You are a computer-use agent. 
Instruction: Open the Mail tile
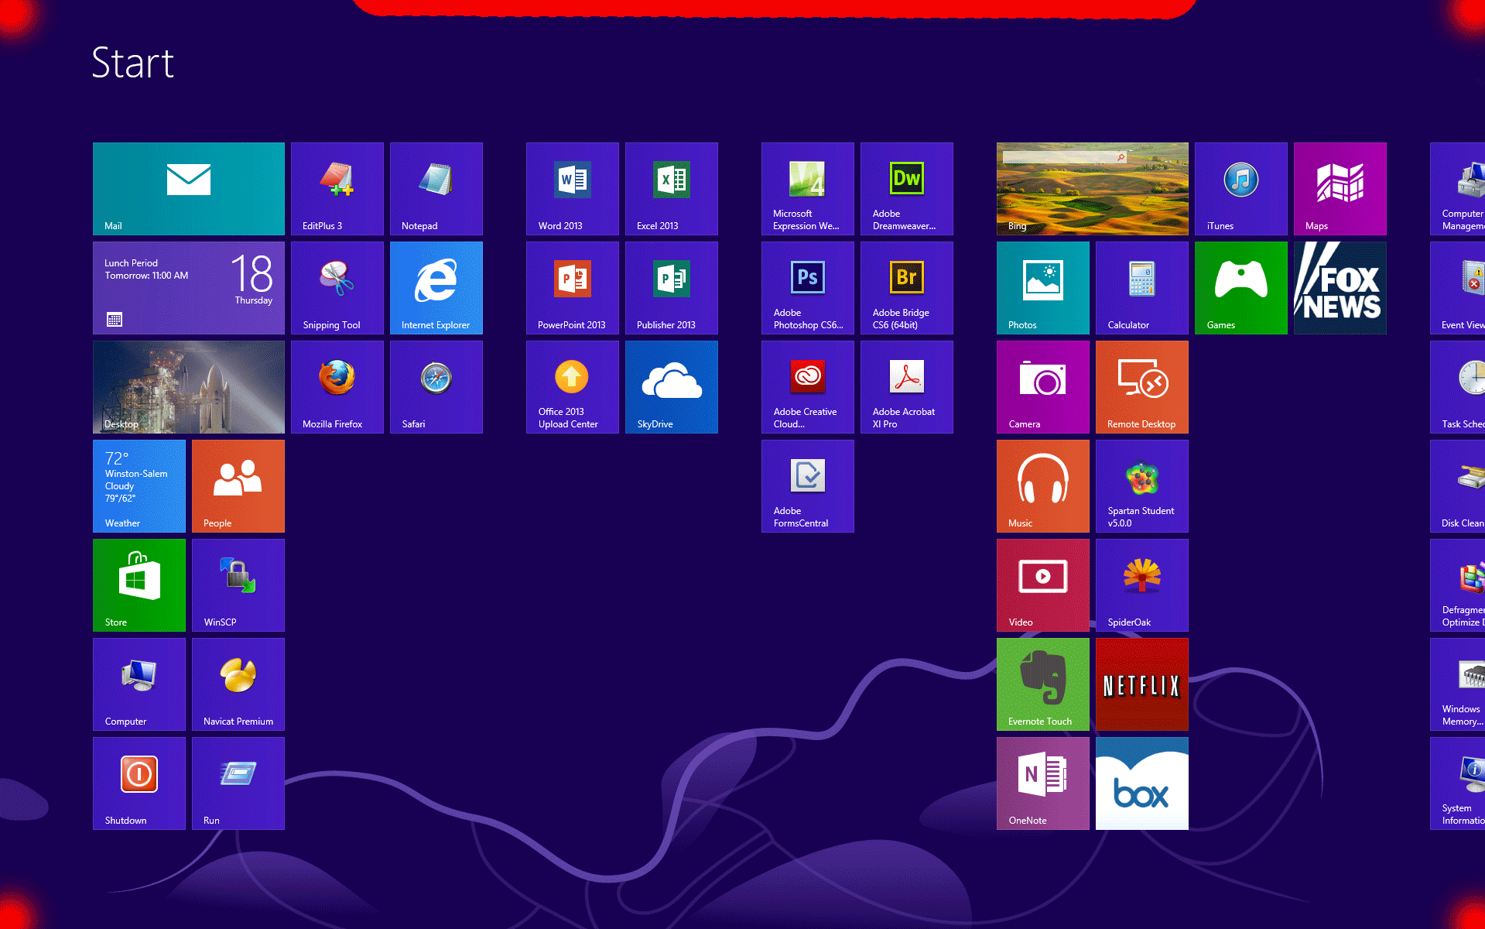[x=189, y=189]
